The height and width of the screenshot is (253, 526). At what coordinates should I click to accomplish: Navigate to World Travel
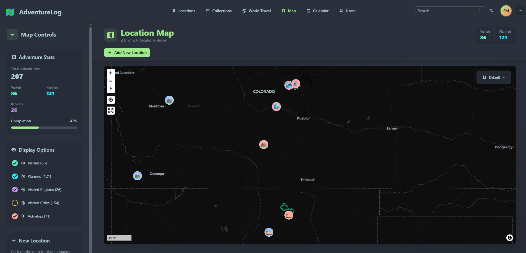click(256, 11)
